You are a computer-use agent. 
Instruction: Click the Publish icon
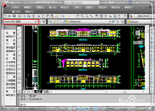tap(29, 16)
